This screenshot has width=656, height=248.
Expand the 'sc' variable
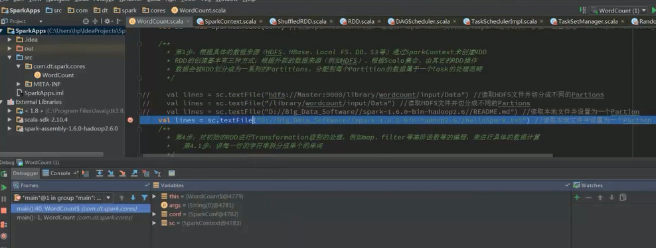[x=155, y=224]
